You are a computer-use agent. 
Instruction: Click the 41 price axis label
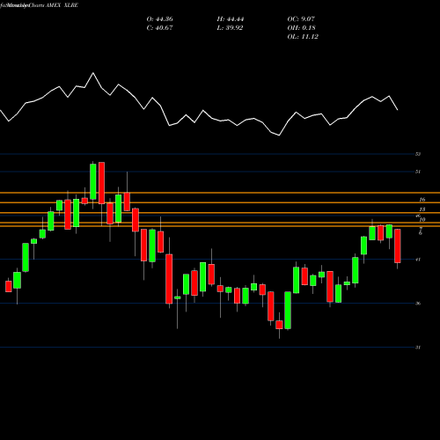click(x=418, y=260)
